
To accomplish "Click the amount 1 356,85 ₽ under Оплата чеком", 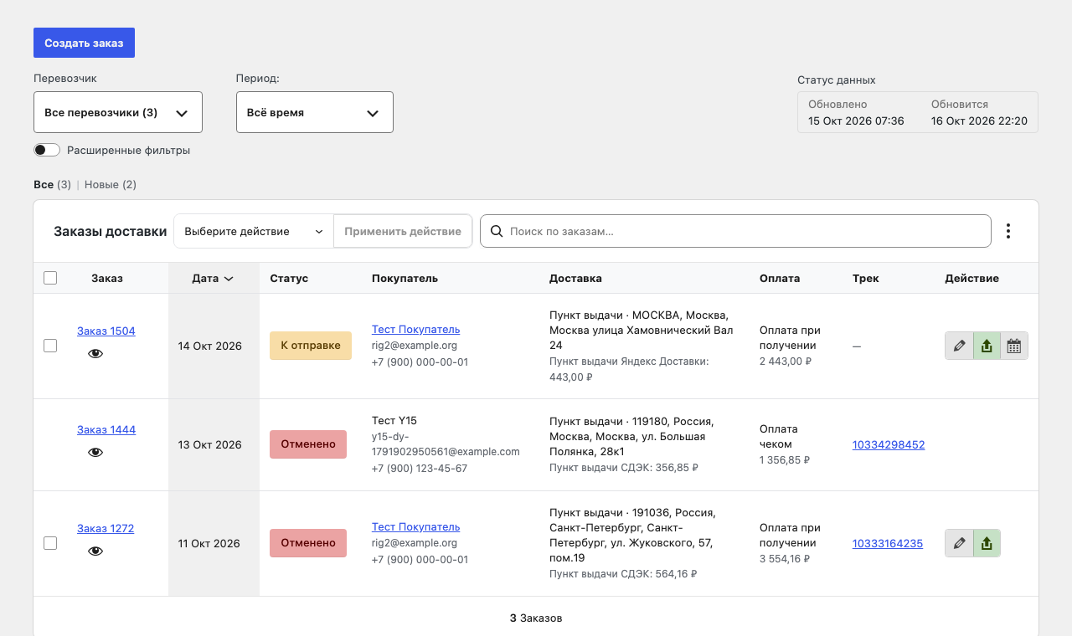I will coord(785,460).
